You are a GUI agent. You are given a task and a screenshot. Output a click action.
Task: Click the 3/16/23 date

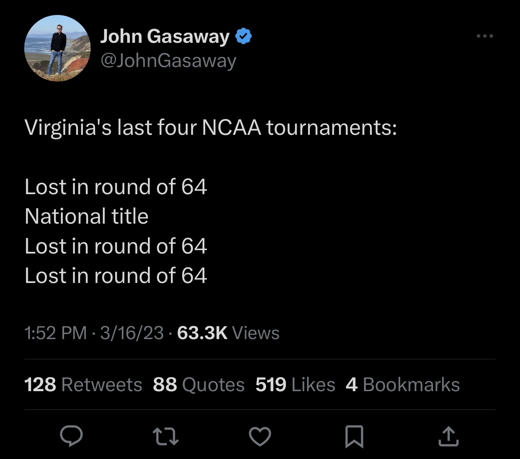132,333
